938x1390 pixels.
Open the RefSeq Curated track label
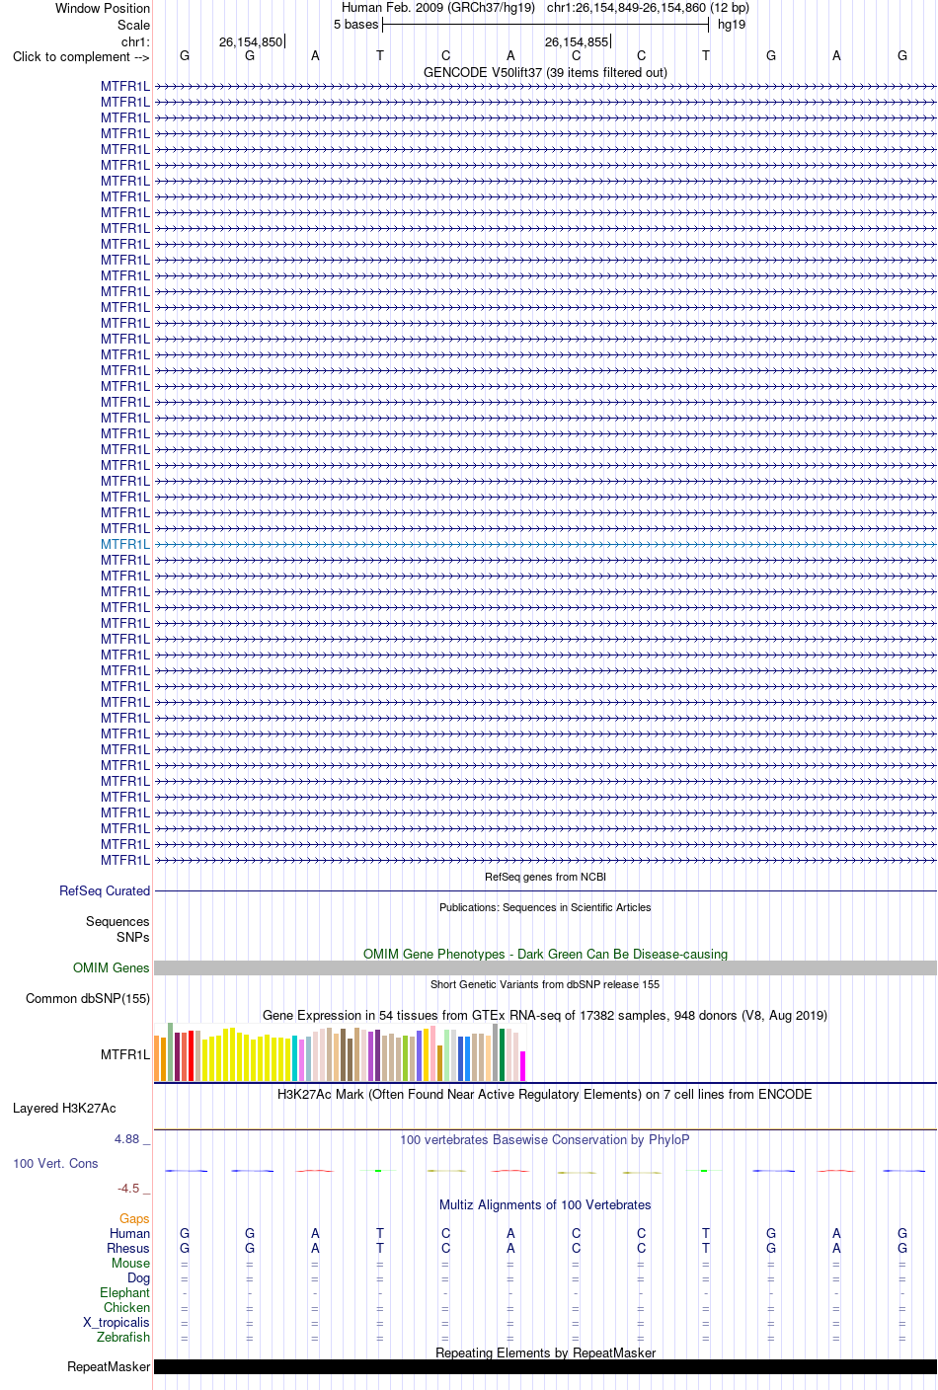(105, 890)
